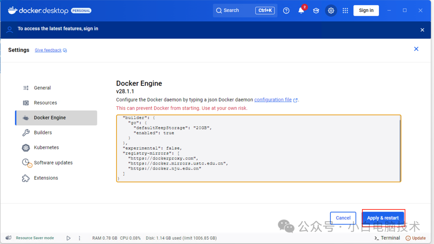Click the Extensions puzzle icon
The width and height of the screenshot is (434, 244).
coord(26,178)
